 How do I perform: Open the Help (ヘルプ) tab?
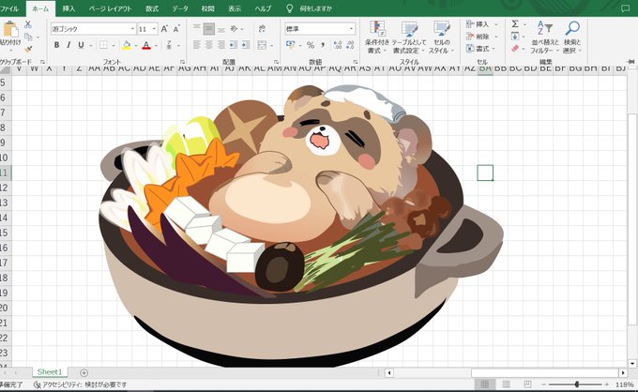[263, 8]
